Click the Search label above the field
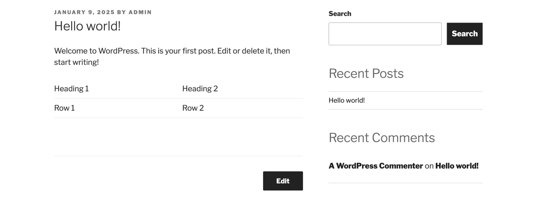 pos(340,13)
